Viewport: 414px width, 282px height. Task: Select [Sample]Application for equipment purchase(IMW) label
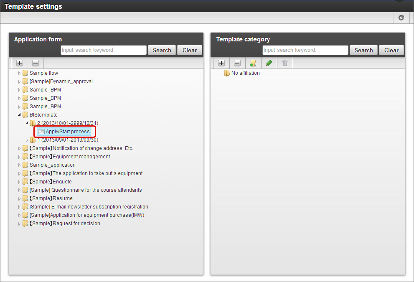(x=87, y=215)
